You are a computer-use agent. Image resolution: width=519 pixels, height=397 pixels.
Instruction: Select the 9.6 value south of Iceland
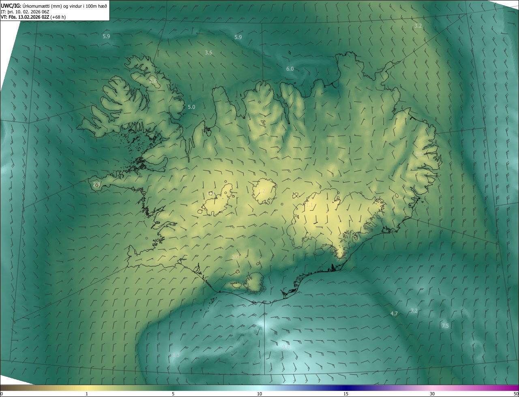(x=285, y=346)
